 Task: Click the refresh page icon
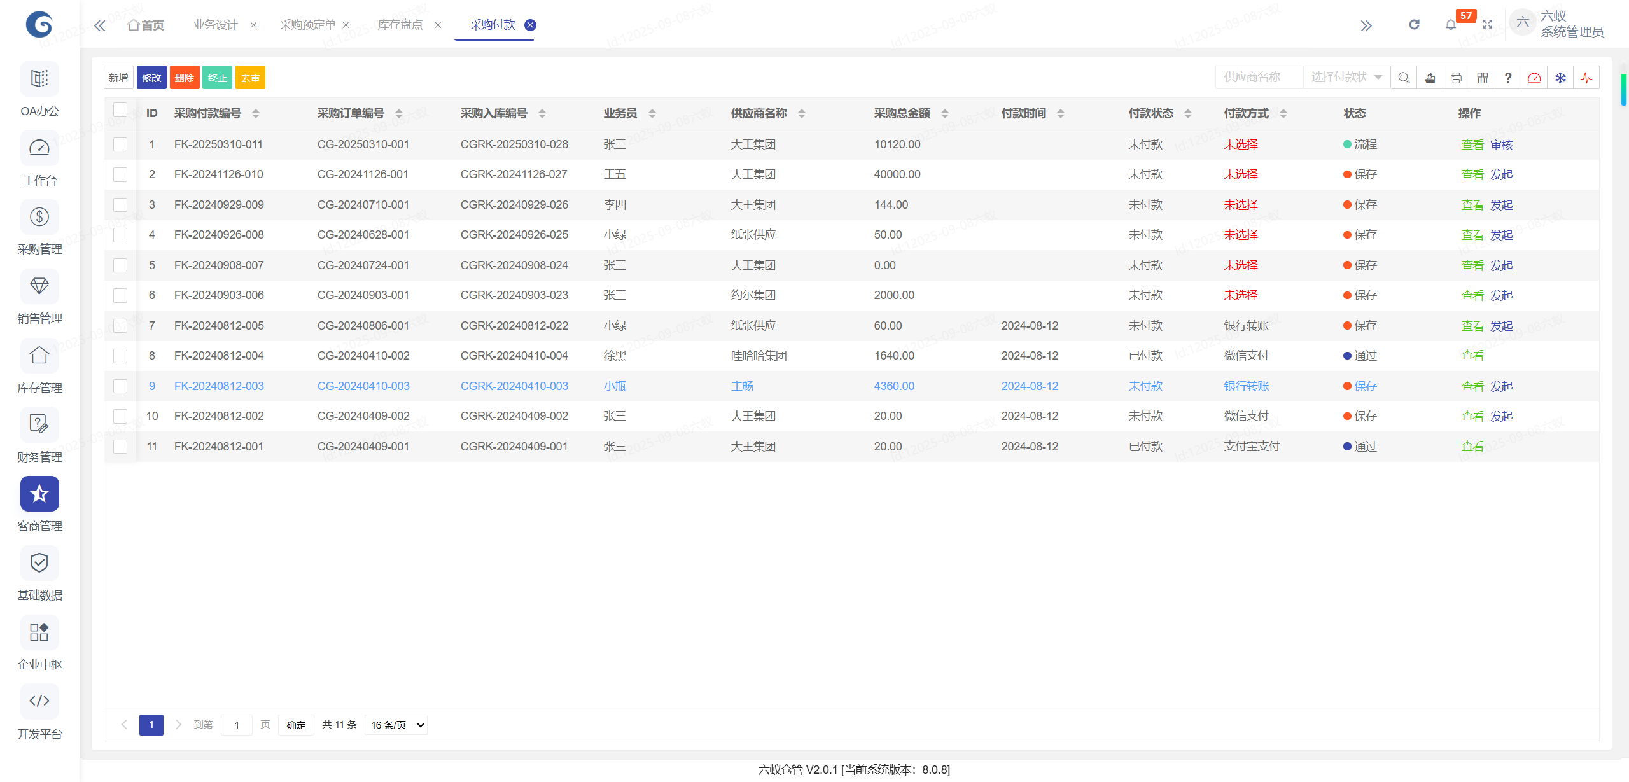[1414, 25]
